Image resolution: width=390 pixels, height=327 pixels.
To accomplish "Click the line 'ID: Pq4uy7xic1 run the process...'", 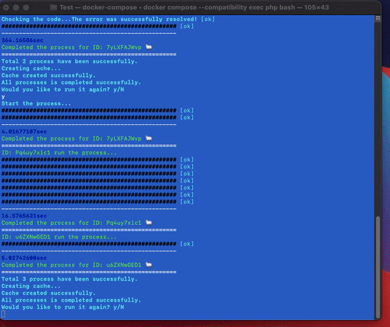I will point(59,152).
